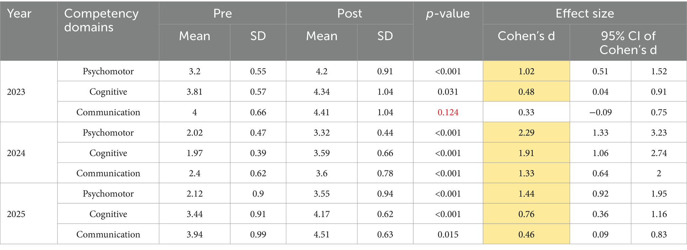Select the Competency domains header cell
Image resolution: width=687 pixels, height=250 pixels.
coord(101,20)
